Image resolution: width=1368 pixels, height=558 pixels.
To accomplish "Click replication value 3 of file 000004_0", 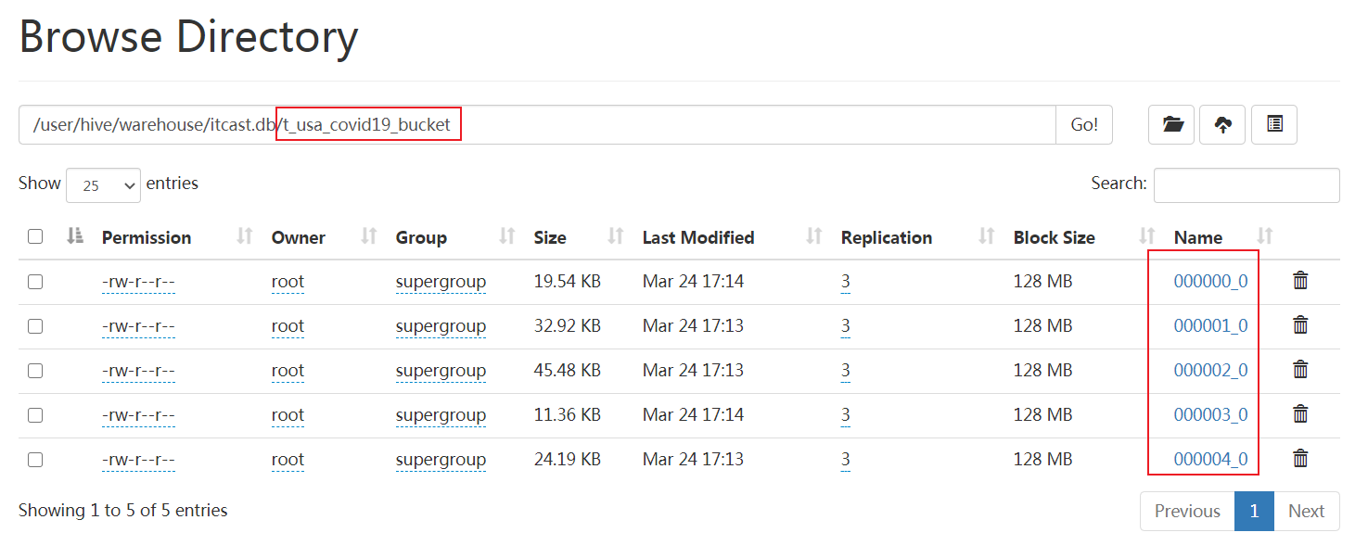I will [x=845, y=459].
